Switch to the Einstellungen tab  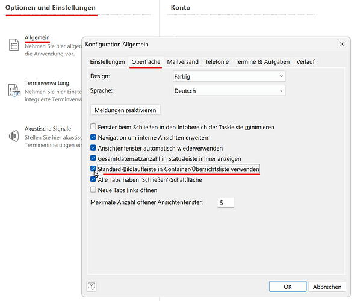(x=107, y=62)
